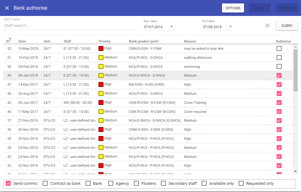Sort by the Date column header
This screenshot has width=302, height=192.
22,41
